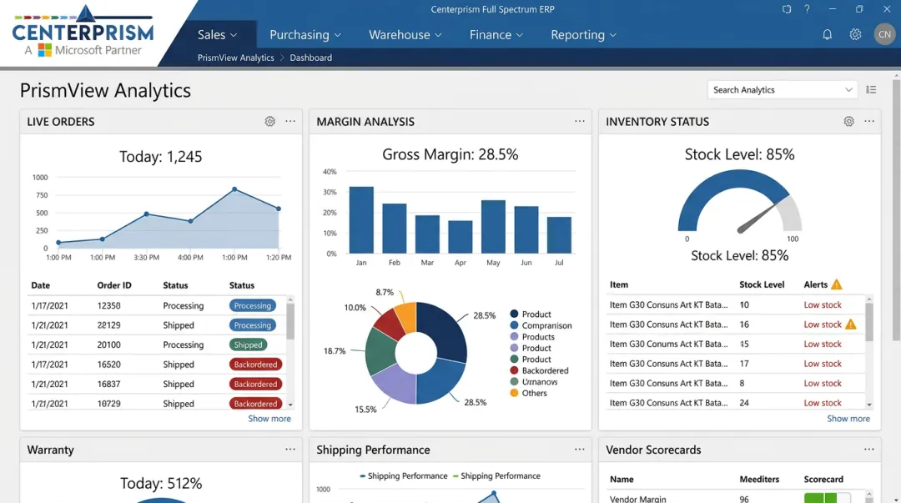Open the settings gear in the header
Viewport: 901px width, 503px height.
[855, 34]
